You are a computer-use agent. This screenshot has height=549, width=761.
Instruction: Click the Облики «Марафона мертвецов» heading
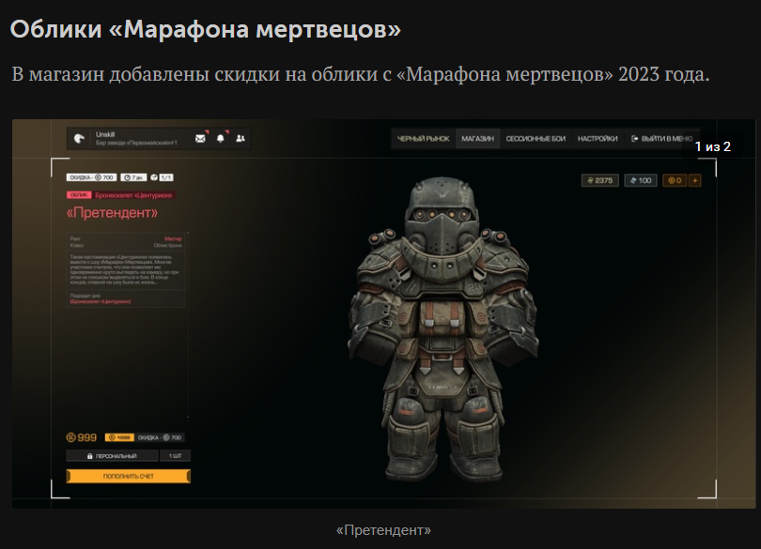click(x=206, y=28)
